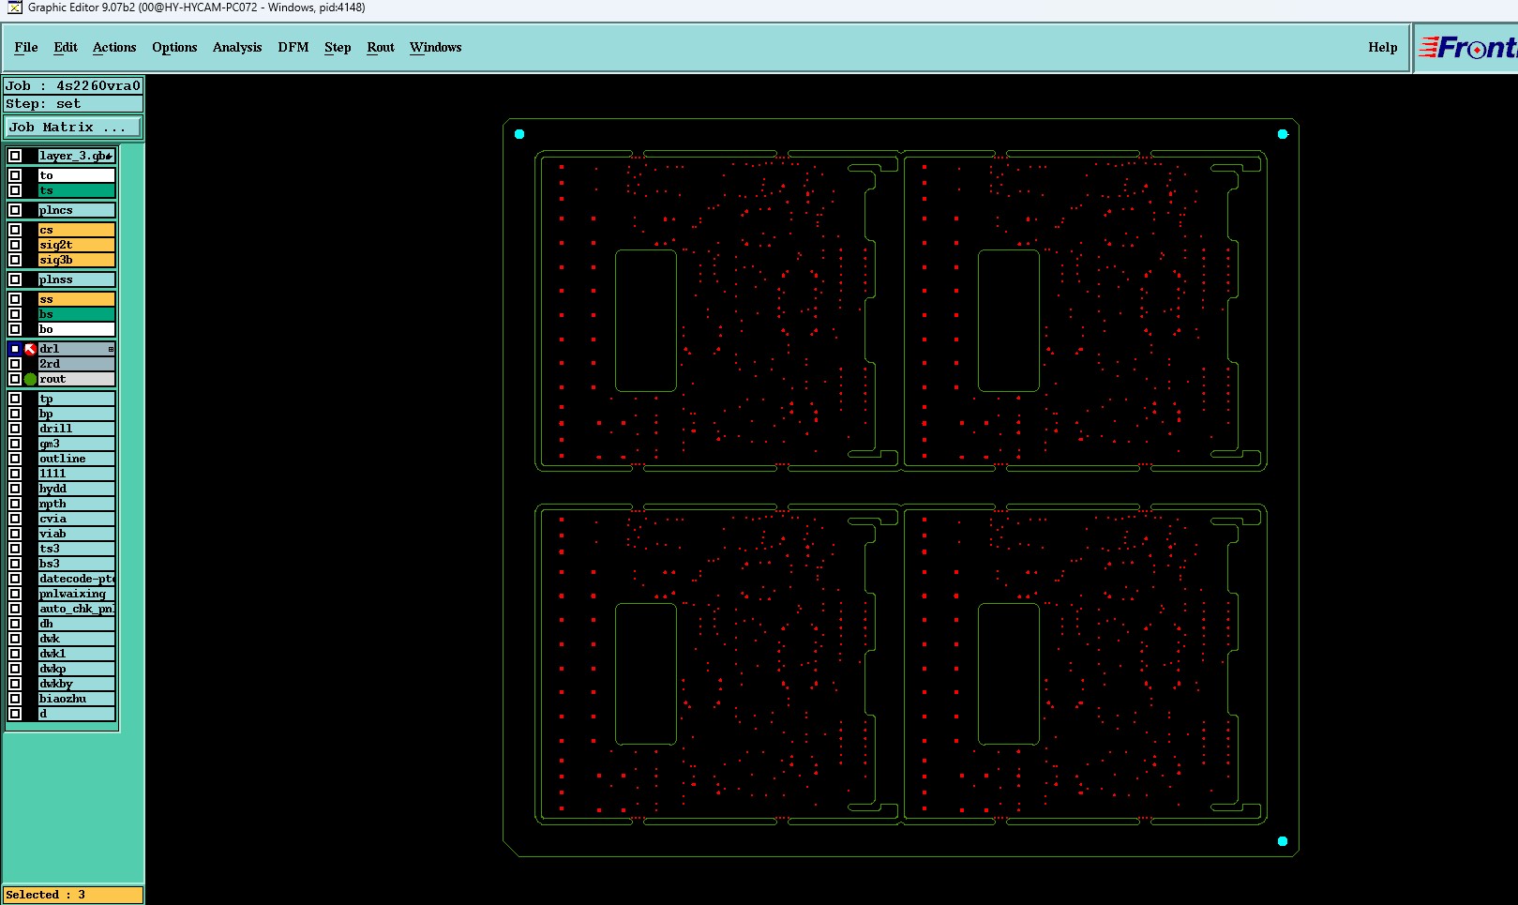The image size is (1518, 905).
Task: Select the orange ss layer color bar
Action: [77, 299]
